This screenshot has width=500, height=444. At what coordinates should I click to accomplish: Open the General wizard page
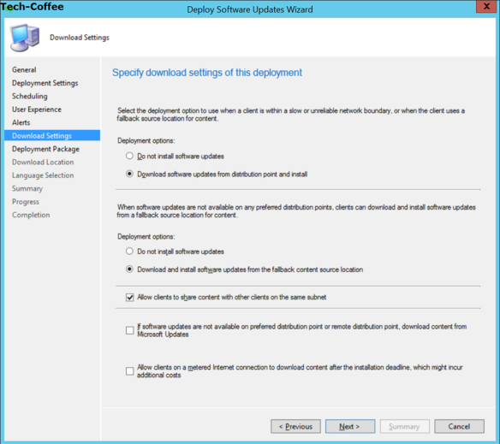coord(24,70)
